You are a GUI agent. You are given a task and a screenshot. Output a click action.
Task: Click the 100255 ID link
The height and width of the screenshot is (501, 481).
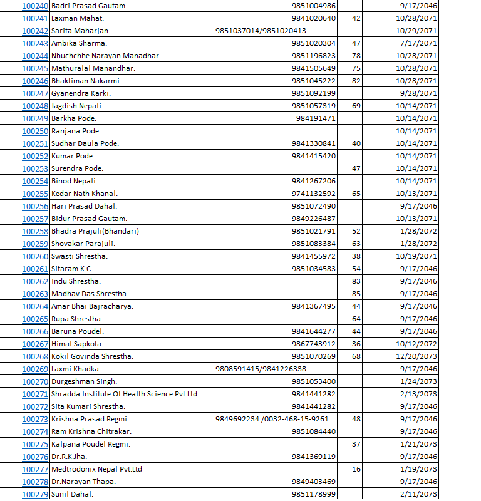pyautogui.click(x=35, y=194)
